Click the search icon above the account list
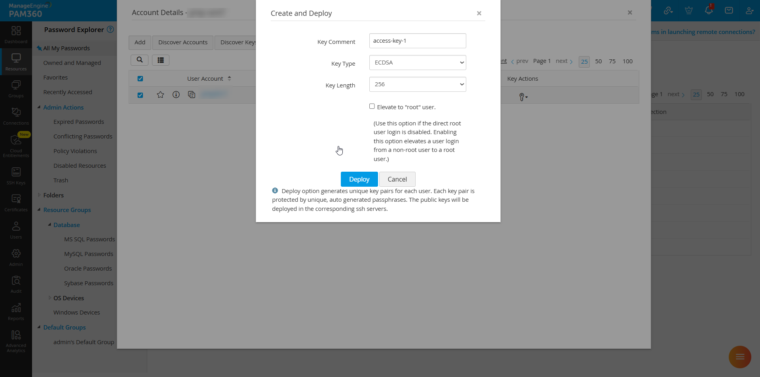 click(x=139, y=60)
